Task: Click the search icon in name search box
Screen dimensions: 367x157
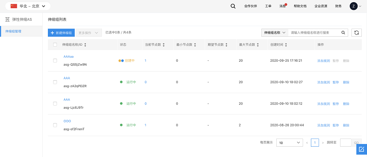Action: (x=343, y=33)
